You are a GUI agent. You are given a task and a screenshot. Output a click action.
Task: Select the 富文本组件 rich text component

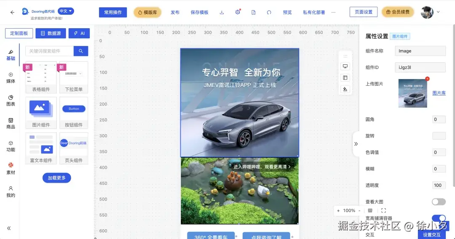[x=41, y=149]
